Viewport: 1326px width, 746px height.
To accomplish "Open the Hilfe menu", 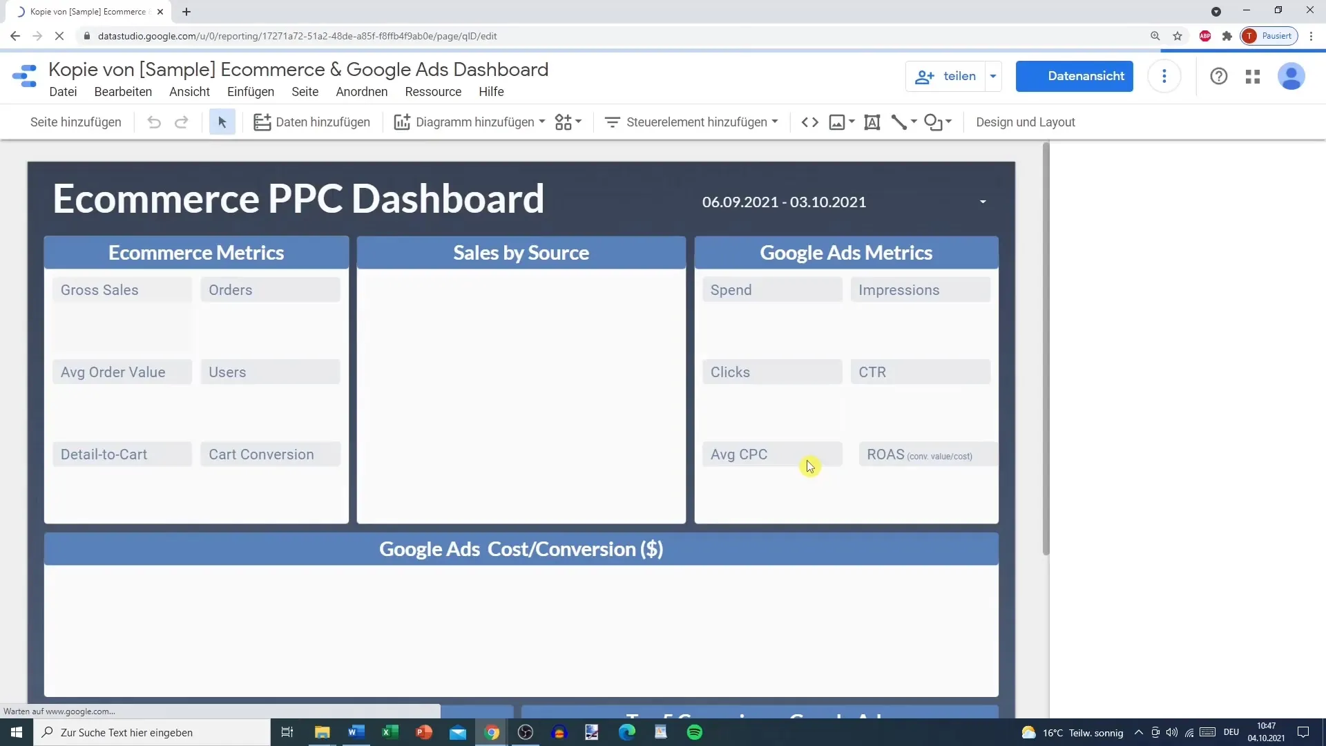I will pyautogui.click(x=491, y=92).
